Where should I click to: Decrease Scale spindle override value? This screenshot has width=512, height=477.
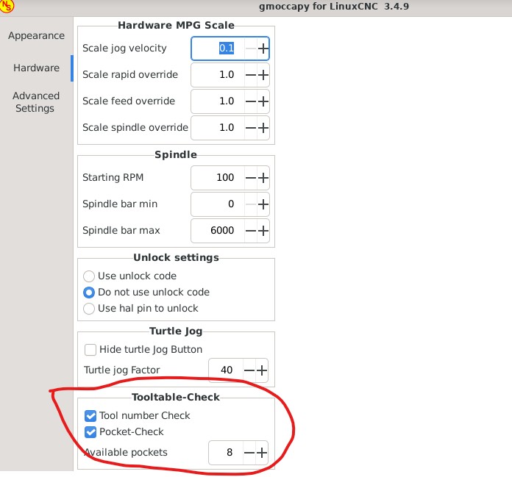250,128
